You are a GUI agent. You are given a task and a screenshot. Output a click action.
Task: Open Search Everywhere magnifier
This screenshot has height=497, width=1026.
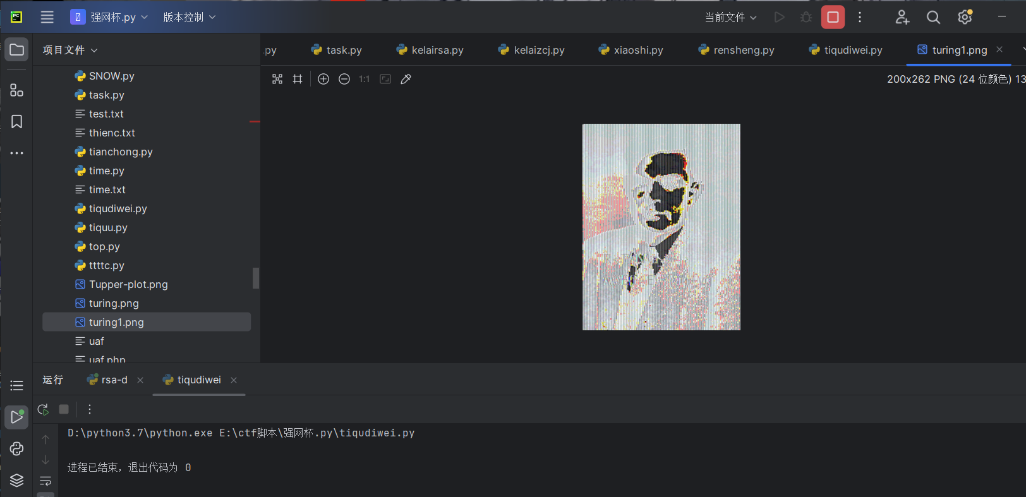(x=933, y=17)
